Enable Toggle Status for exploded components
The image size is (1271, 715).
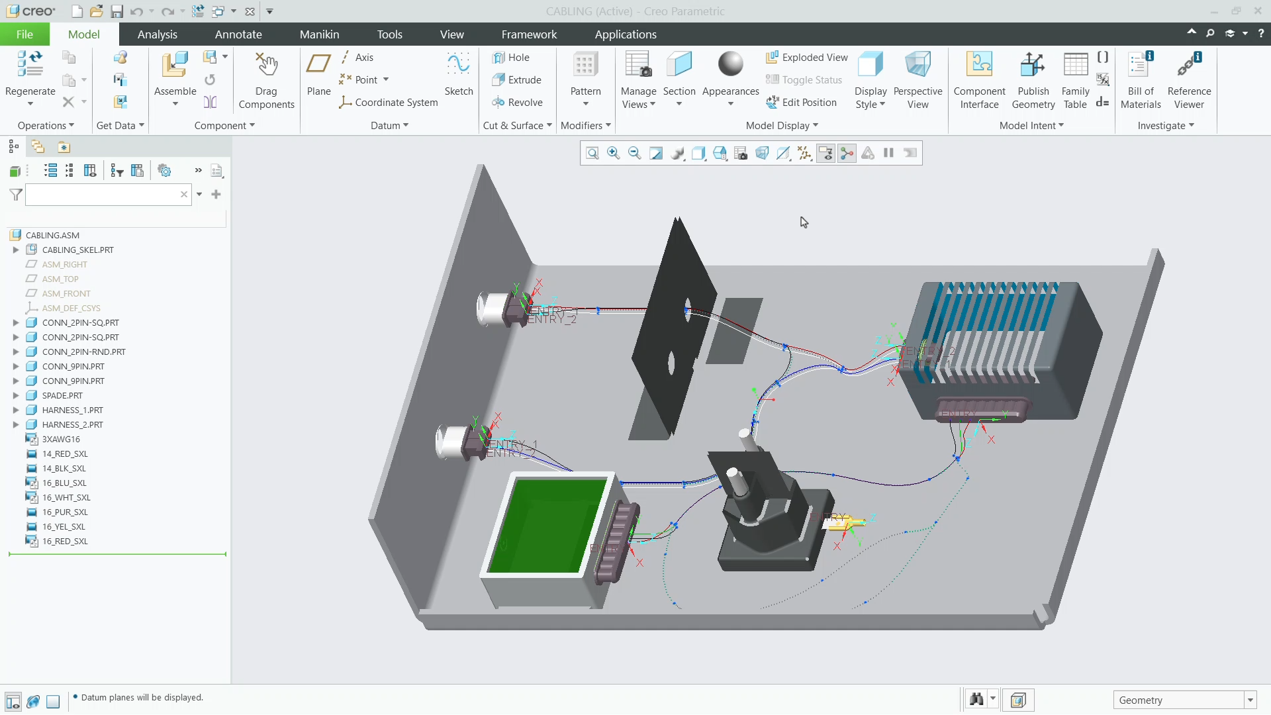coord(804,79)
